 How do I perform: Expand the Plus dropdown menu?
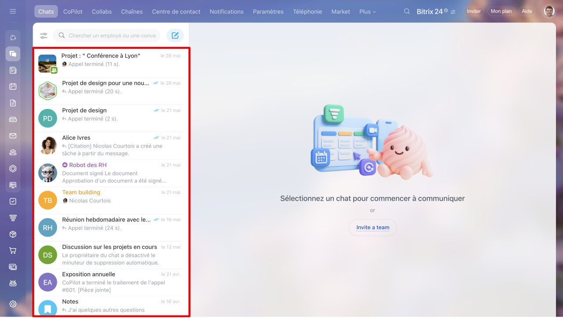(368, 11)
